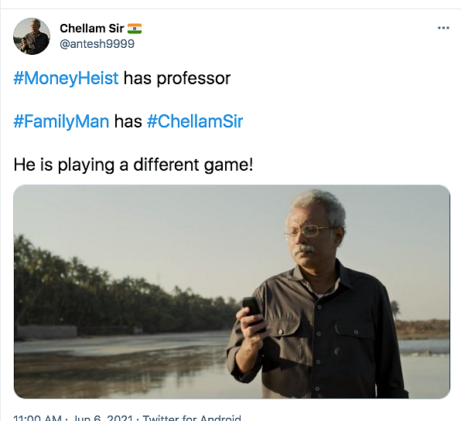Click the Twitter for Android source label
Image resolution: width=461 pixels, height=421 pixels.
click(192, 418)
